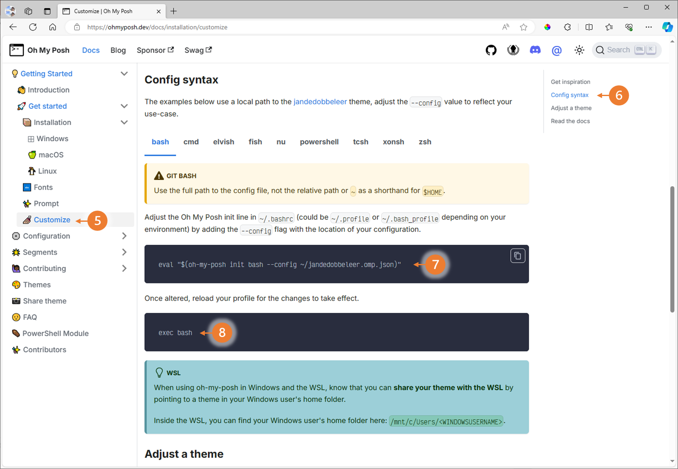Open the browser profile avatar
This screenshot has width=678, height=469.
(x=10, y=11)
